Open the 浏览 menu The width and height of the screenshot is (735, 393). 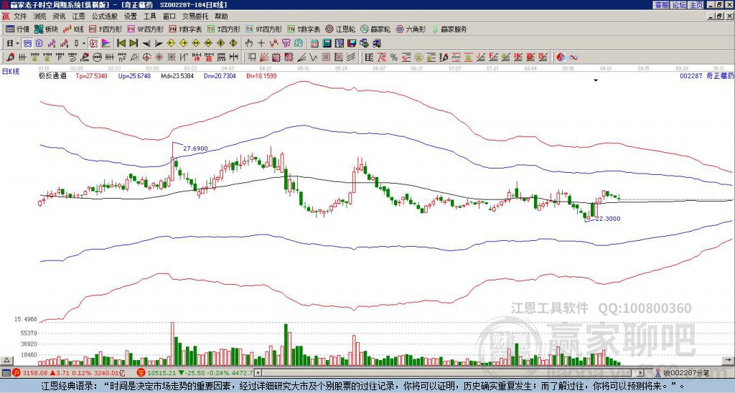pyautogui.click(x=40, y=16)
